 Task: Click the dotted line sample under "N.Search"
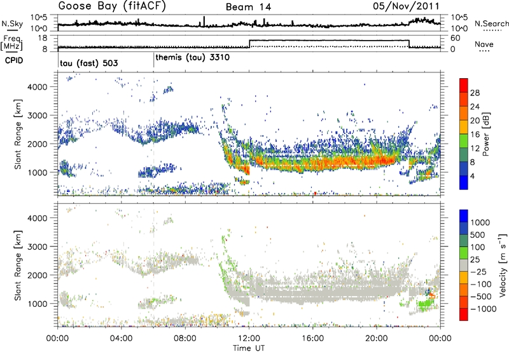[492, 30]
